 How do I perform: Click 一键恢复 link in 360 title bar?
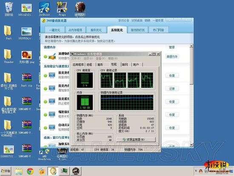pyautogui.click(x=158, y=20)
